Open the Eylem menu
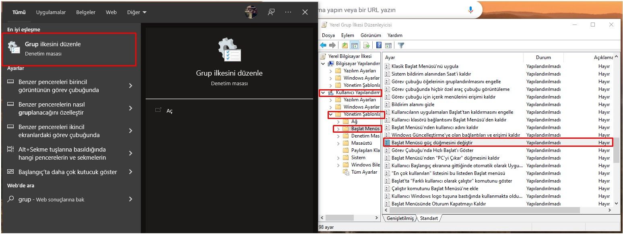This screenshot has width=623, height=234. [x=348, y=35]
